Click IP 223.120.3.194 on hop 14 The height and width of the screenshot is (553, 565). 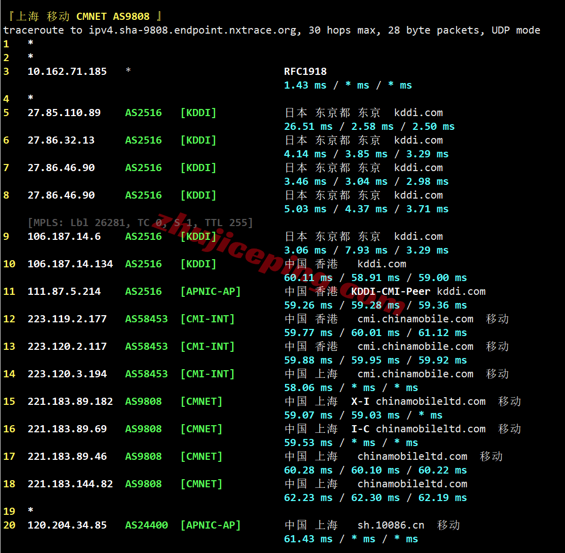point(67,374)
